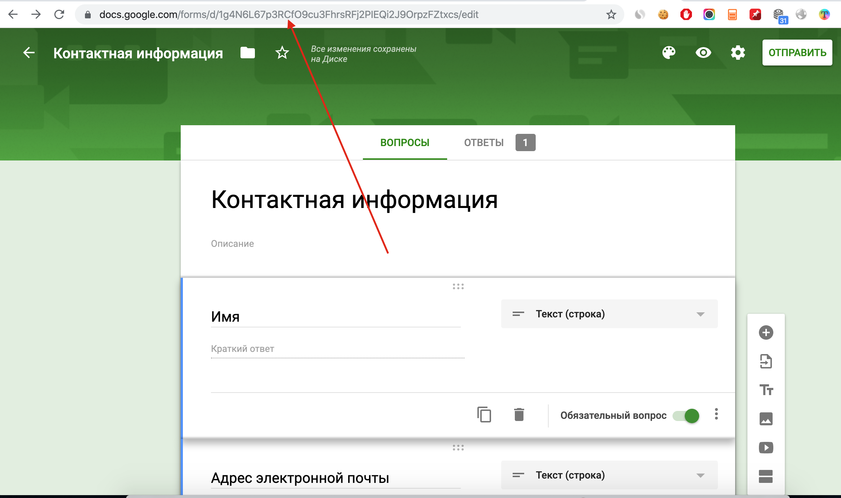This screenshot has height=498, width=841.
Task: Click the responses count badge 1
Action: (x=525, y=142)
